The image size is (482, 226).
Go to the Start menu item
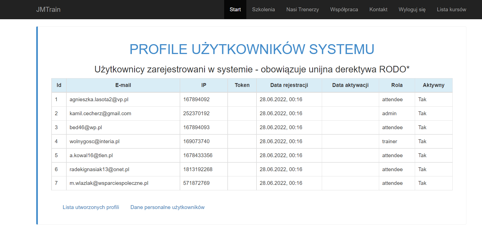[235, 9]
